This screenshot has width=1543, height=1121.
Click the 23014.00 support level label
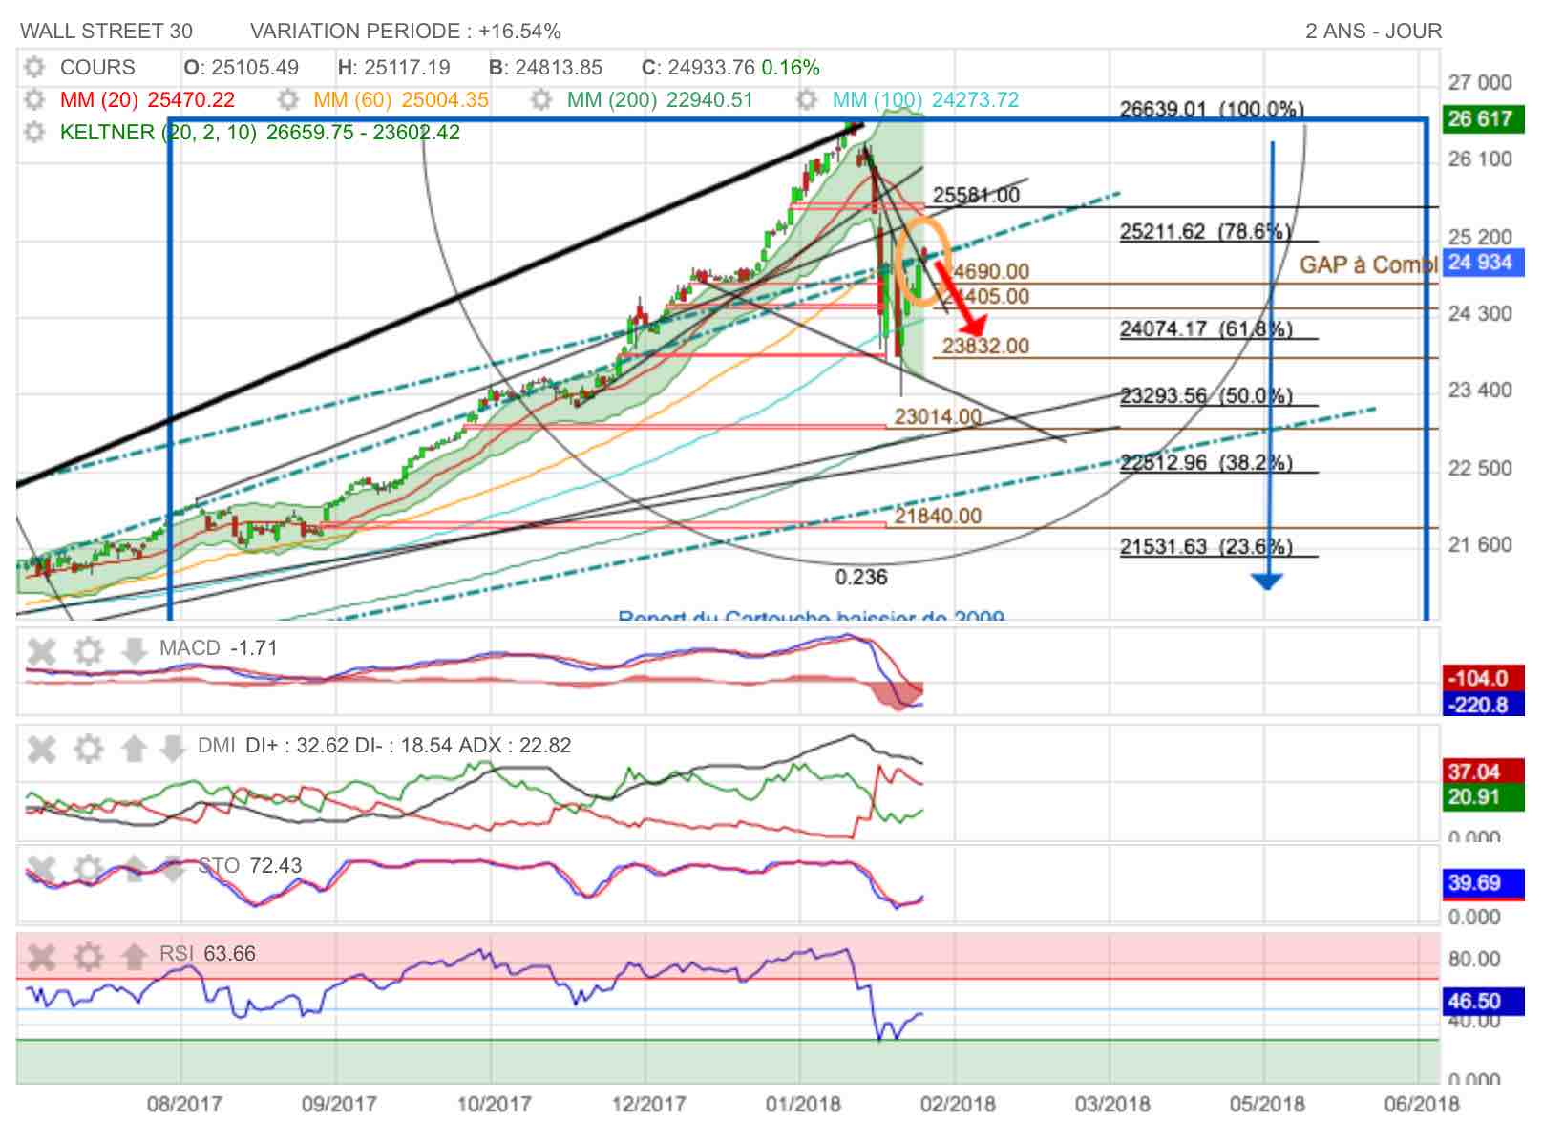(x=938, y=416)
